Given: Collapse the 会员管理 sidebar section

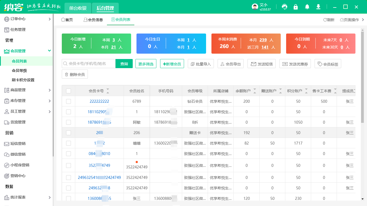Looking at the screenshot, I should 49,51.
